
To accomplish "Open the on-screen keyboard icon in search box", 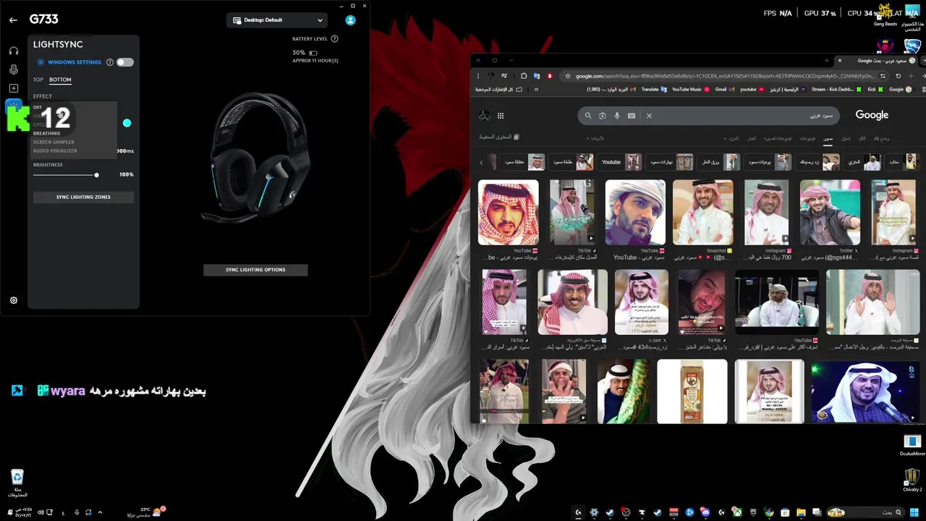I will 632,116.
